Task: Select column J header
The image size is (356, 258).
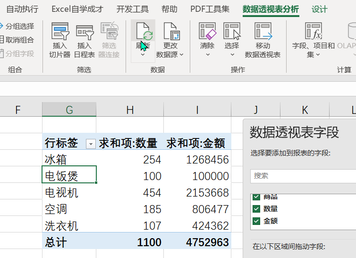Action: pos(255,110)
